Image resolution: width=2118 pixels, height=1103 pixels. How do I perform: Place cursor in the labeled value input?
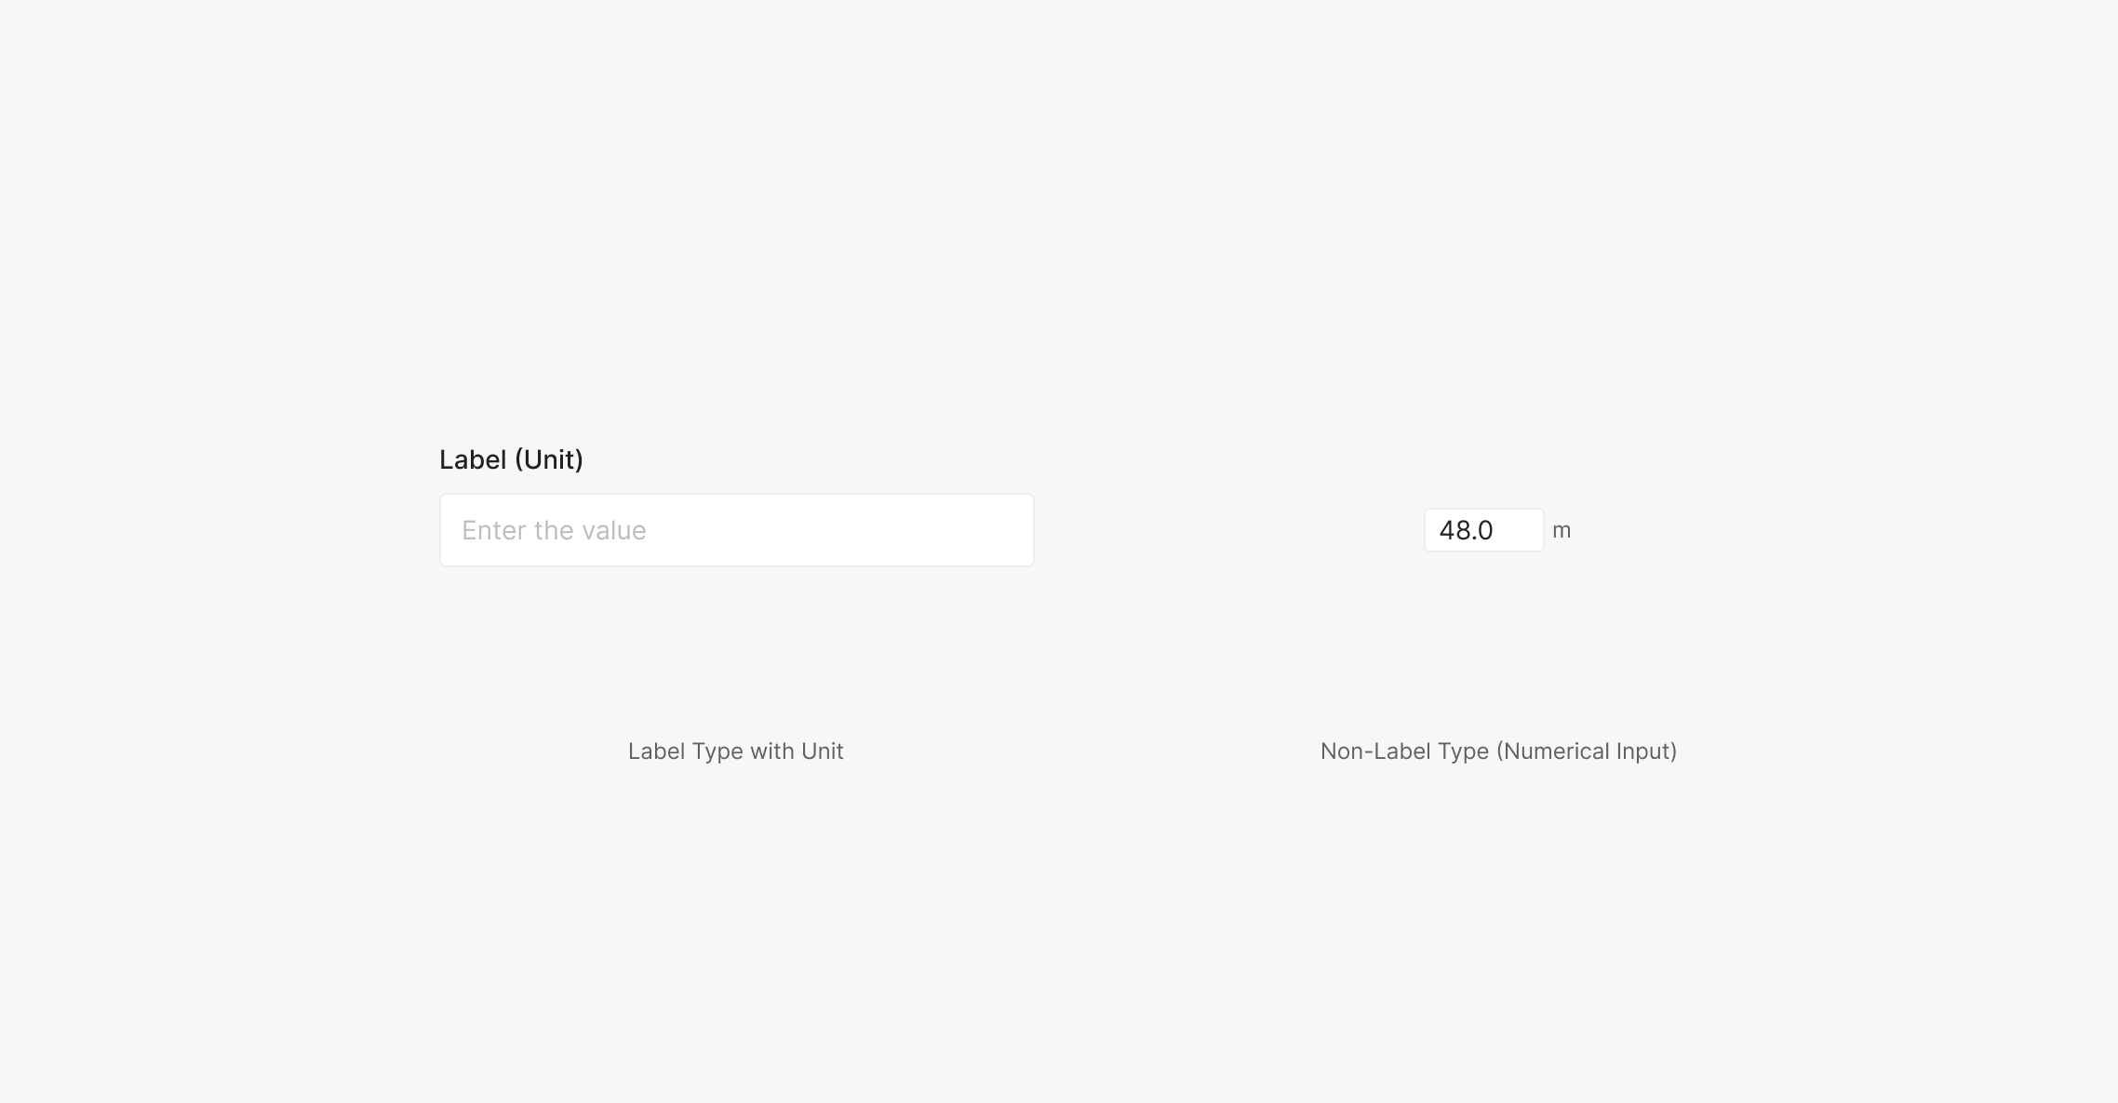click(736, 530)
